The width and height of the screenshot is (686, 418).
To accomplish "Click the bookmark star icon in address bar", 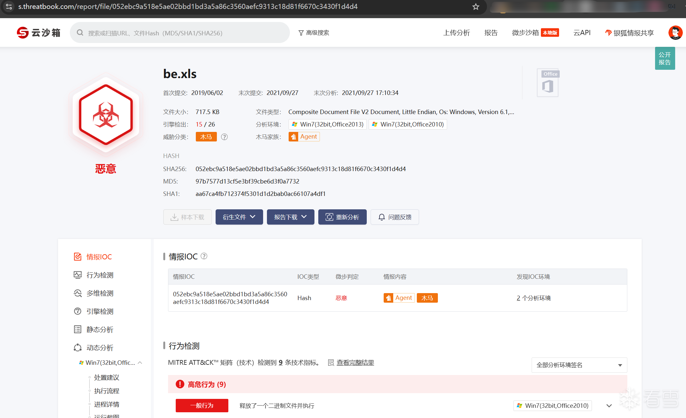I will point(476,7).
